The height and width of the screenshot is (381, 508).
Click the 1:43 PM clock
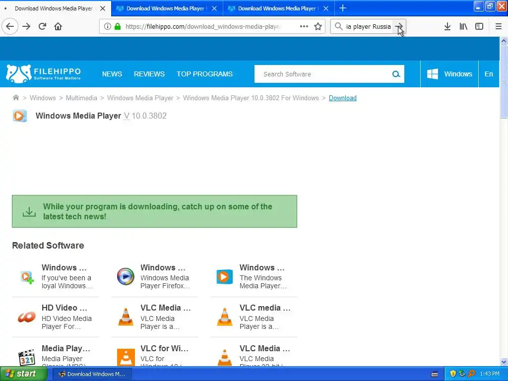tap(490, 374)
